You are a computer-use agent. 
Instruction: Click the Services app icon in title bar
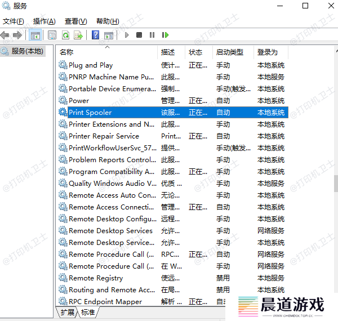[x=6, y=6]
